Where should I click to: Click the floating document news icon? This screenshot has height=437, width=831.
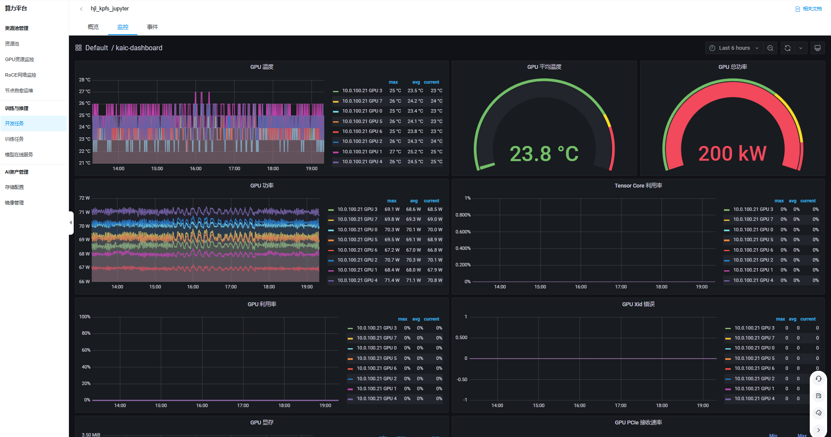click(818, 396)
